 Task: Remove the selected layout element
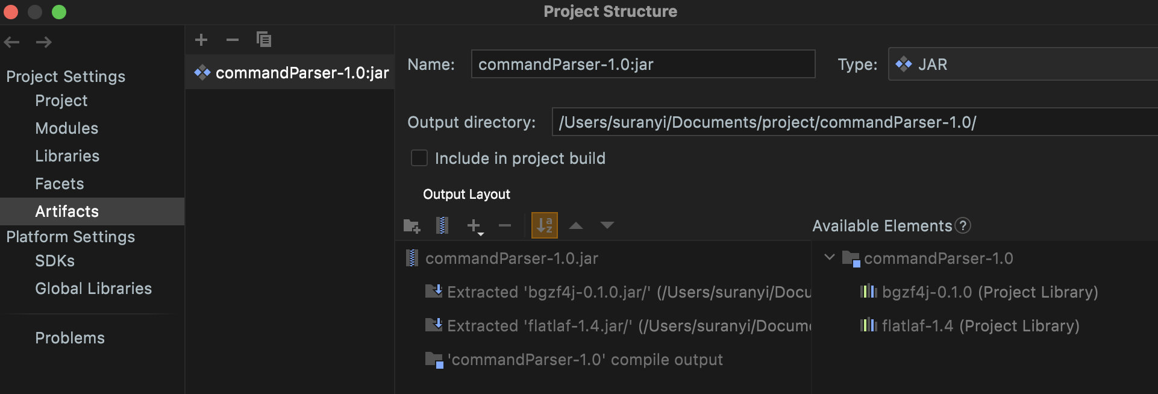[505, 226]
